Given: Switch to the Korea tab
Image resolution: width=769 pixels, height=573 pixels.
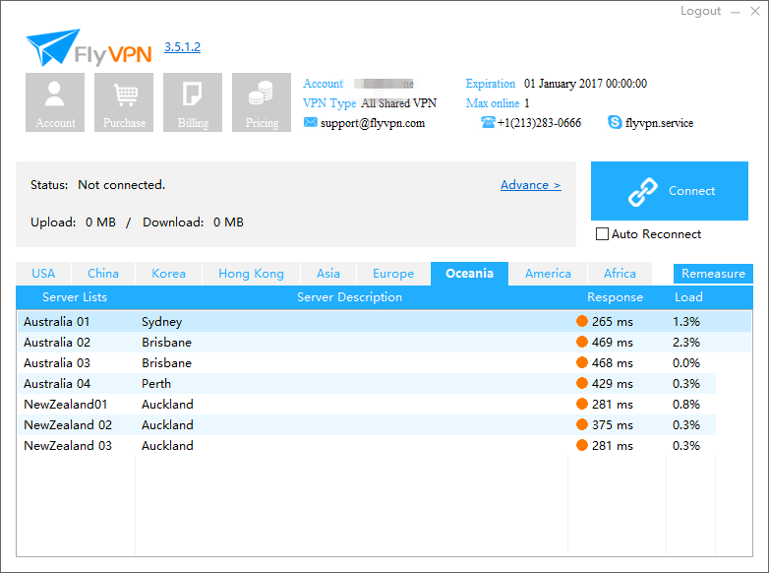Looking at the screenshot, I should (x=168, y=274).
